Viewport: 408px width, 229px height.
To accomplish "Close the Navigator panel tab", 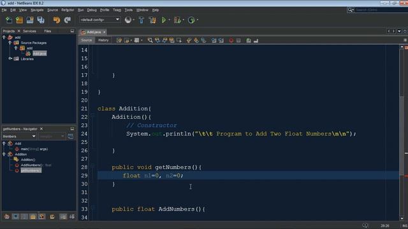I will [x=41, y=128].
